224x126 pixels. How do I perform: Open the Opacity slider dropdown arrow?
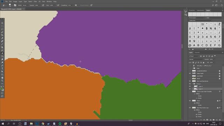coord(40,5)
